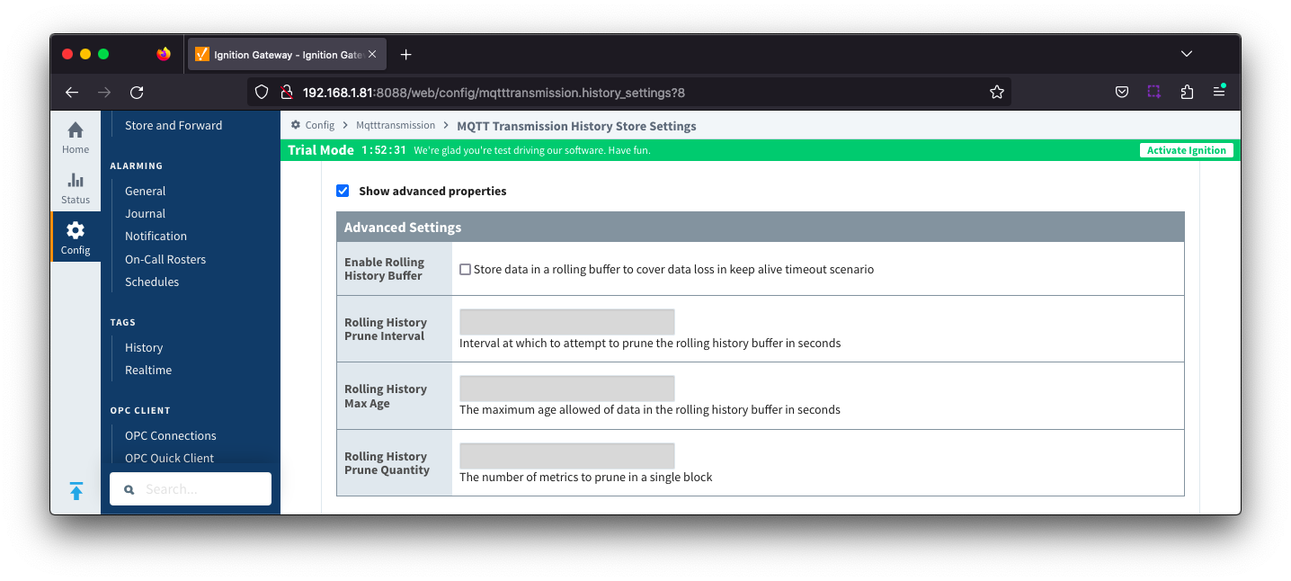The height and width of the screenshot is (581, 1291).
Task: Click the Rolling History Prune Quantity field
Action: point(566,456)
